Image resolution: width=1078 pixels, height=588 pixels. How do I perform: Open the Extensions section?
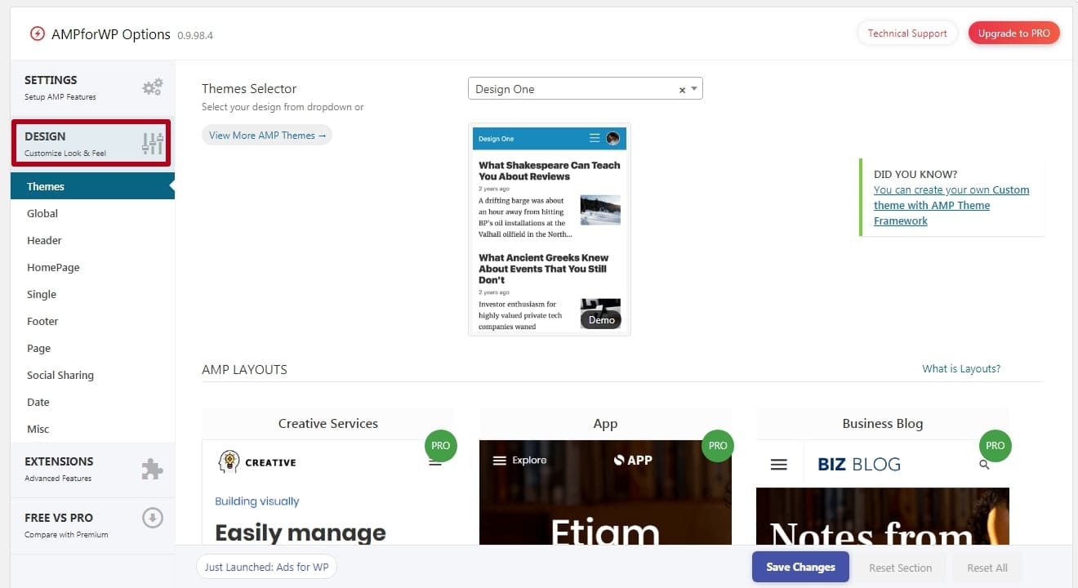(92, 470)
